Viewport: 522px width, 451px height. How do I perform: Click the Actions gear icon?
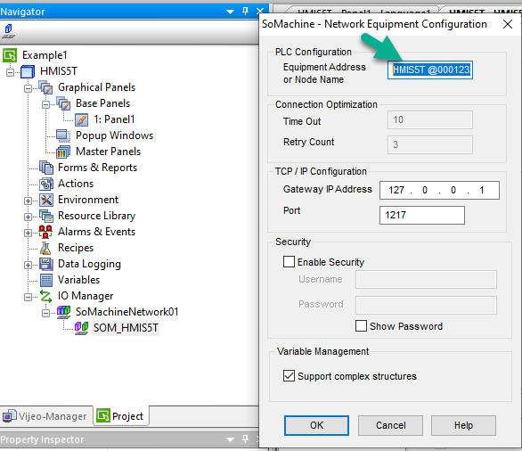point(46,184)
